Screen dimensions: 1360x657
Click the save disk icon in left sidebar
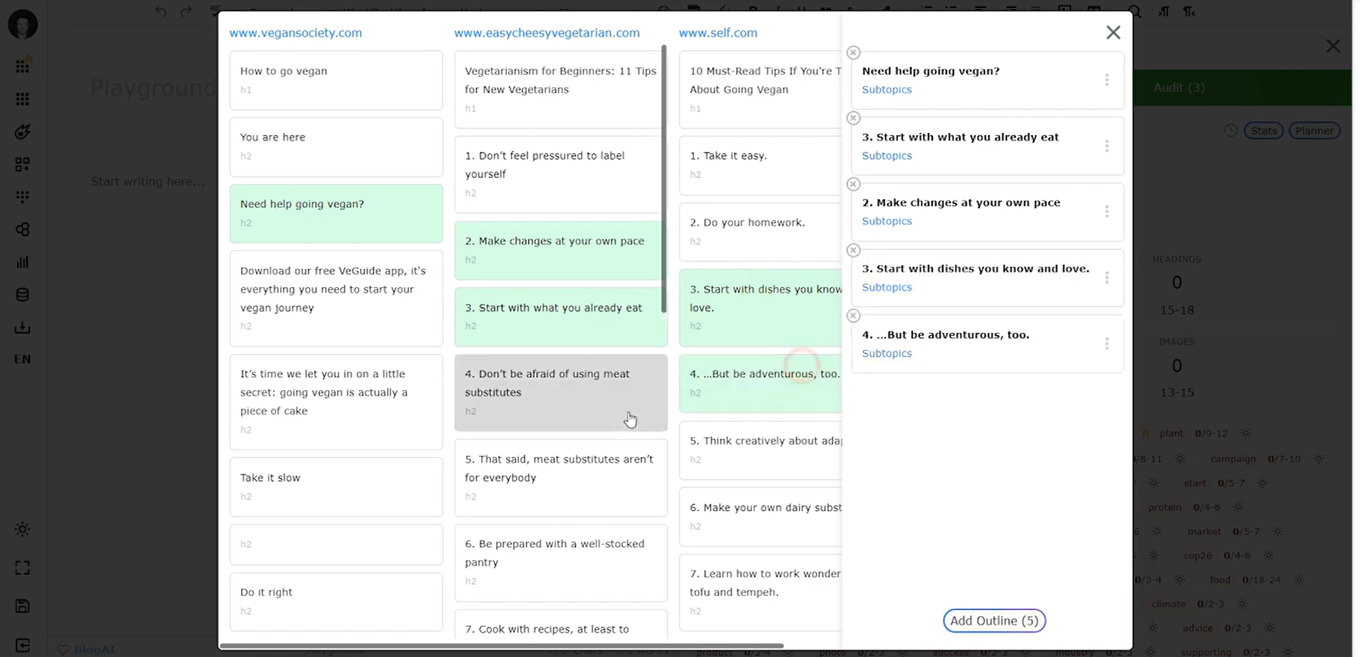click(23, 606)
